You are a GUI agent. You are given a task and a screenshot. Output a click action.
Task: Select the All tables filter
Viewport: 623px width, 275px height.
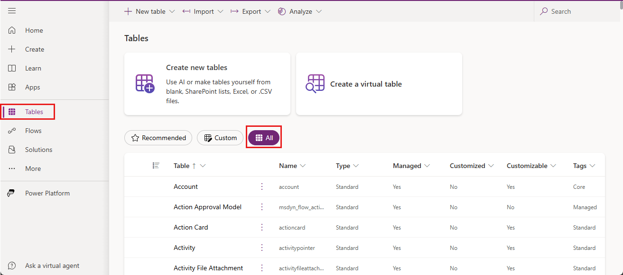[264, 138]
